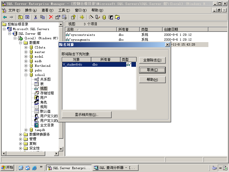This screenshot has height=172, width=229.
Task: Click the New Database cylinder toolbar icon
Action: click(x=104, y=17)
